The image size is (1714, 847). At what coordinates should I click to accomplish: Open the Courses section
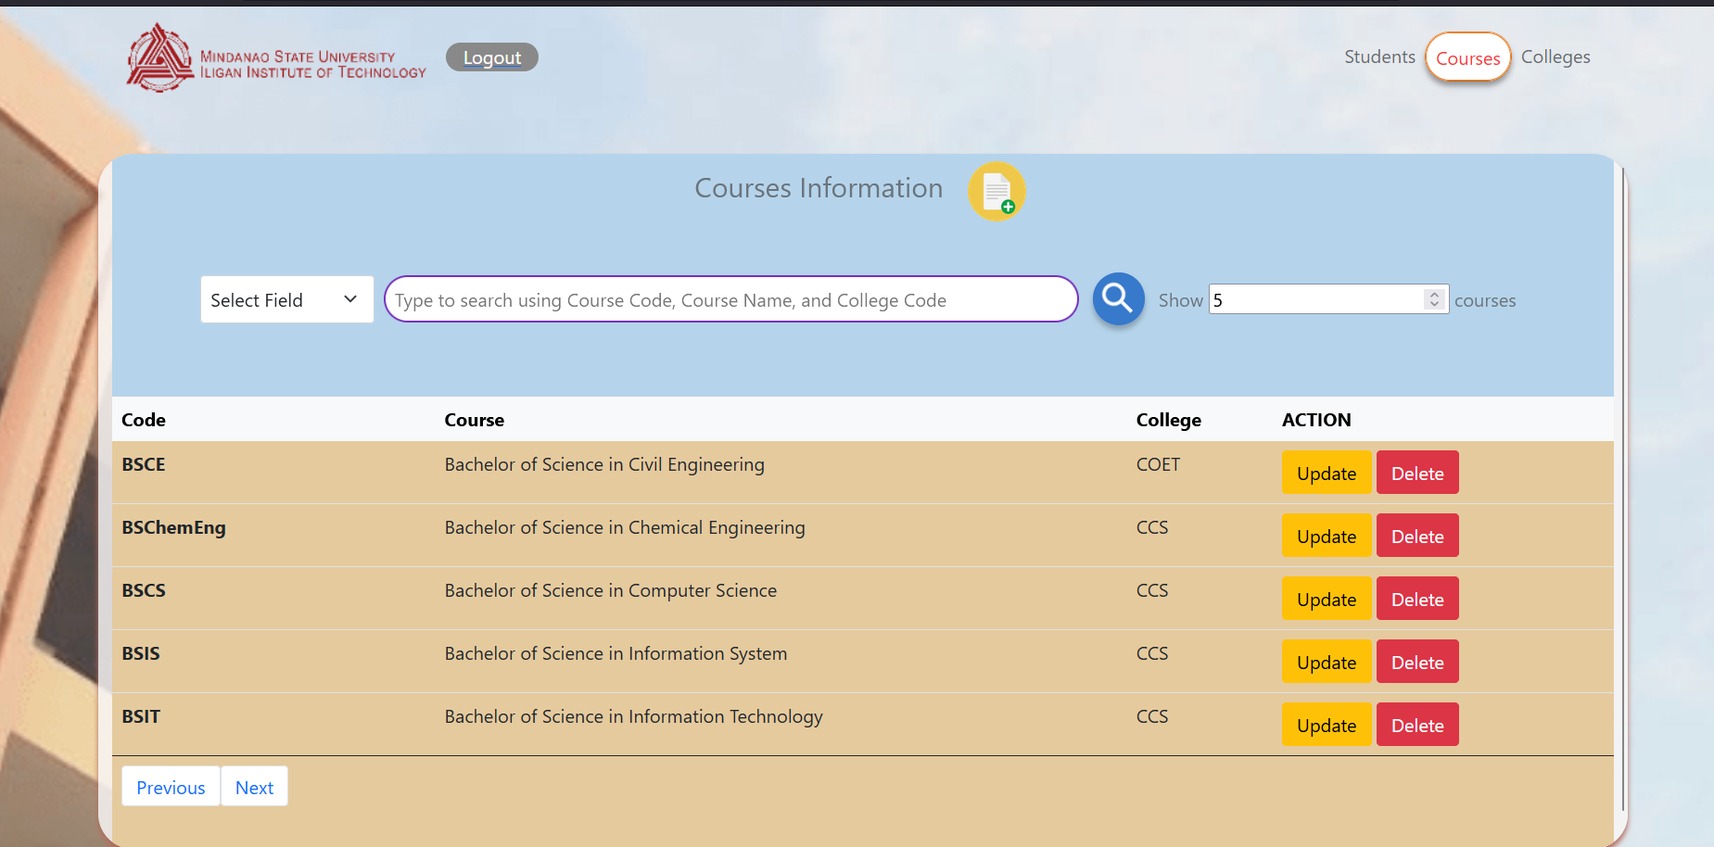(1467, 57)
